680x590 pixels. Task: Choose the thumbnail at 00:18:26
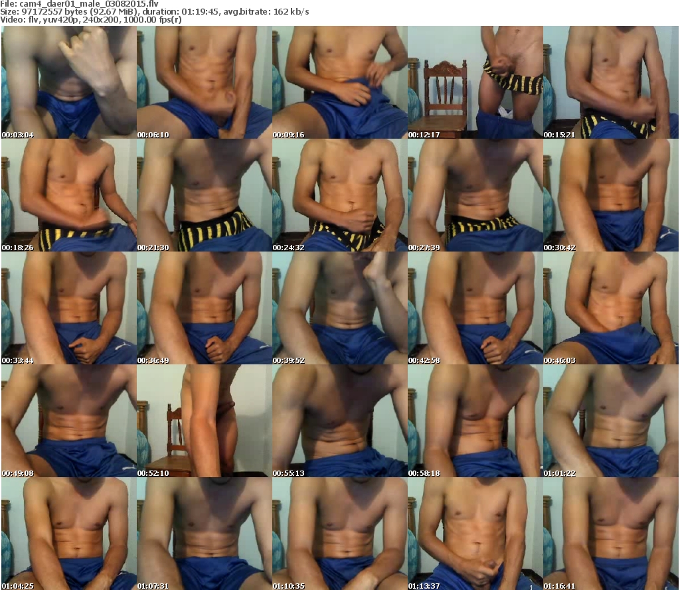coord(69,195)
